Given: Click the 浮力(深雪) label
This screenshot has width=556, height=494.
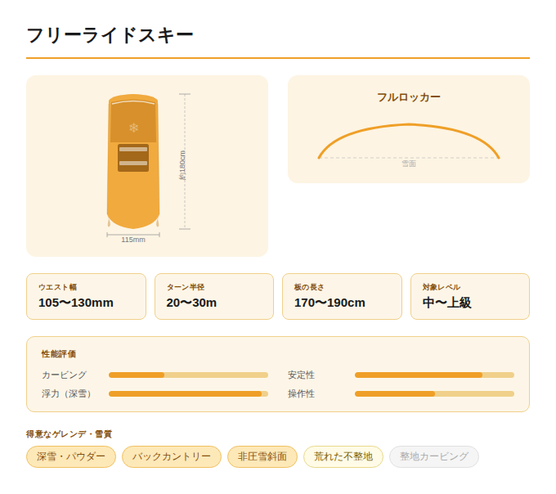Looking at the screenshot, I should tap(66, 394).
